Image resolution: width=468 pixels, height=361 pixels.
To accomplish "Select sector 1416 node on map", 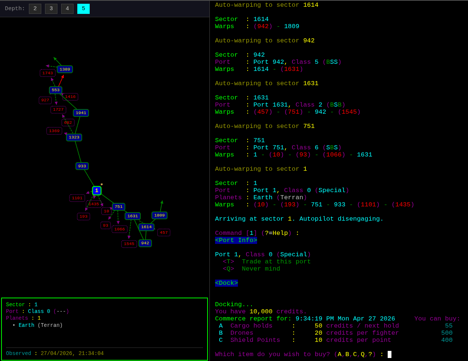I will click(70, 97).
